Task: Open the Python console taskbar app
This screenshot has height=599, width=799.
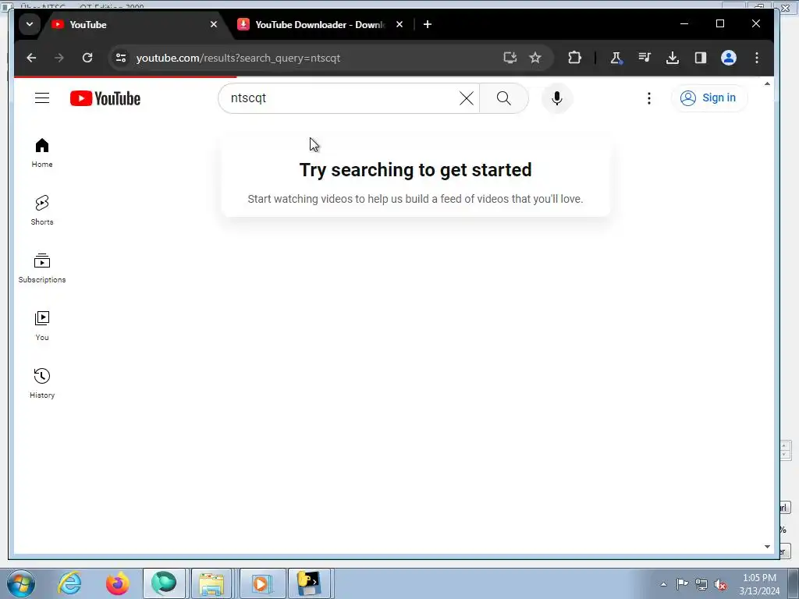Action: pos(310,583)
